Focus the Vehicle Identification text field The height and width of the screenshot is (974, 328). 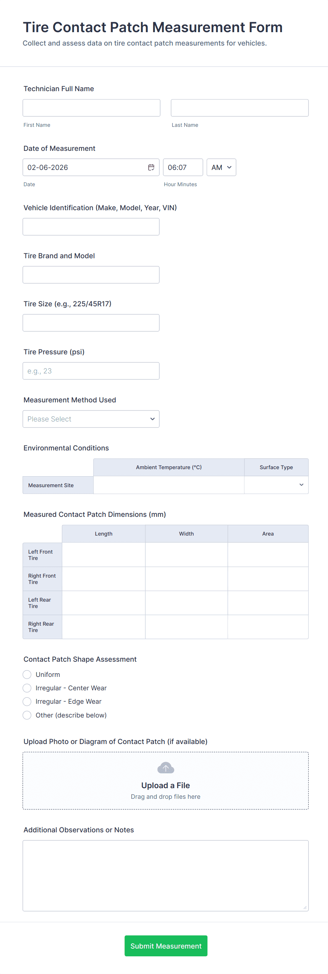point(91,227)
